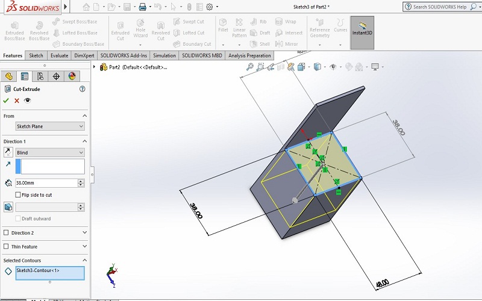Expand the SOLIDWORKS menu arrow
This screenshot has width=482, height=301.
coord(65,7)
